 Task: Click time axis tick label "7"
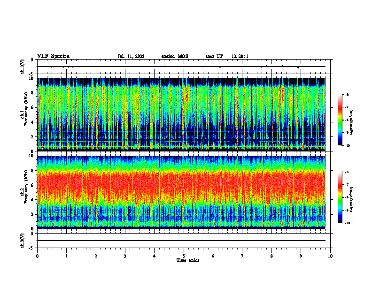coord(242,256)
